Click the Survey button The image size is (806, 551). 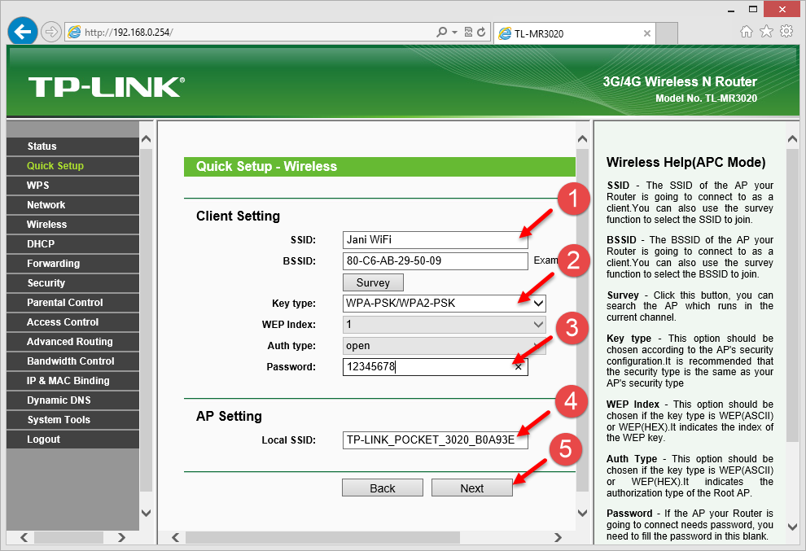(x=373, y=282)
